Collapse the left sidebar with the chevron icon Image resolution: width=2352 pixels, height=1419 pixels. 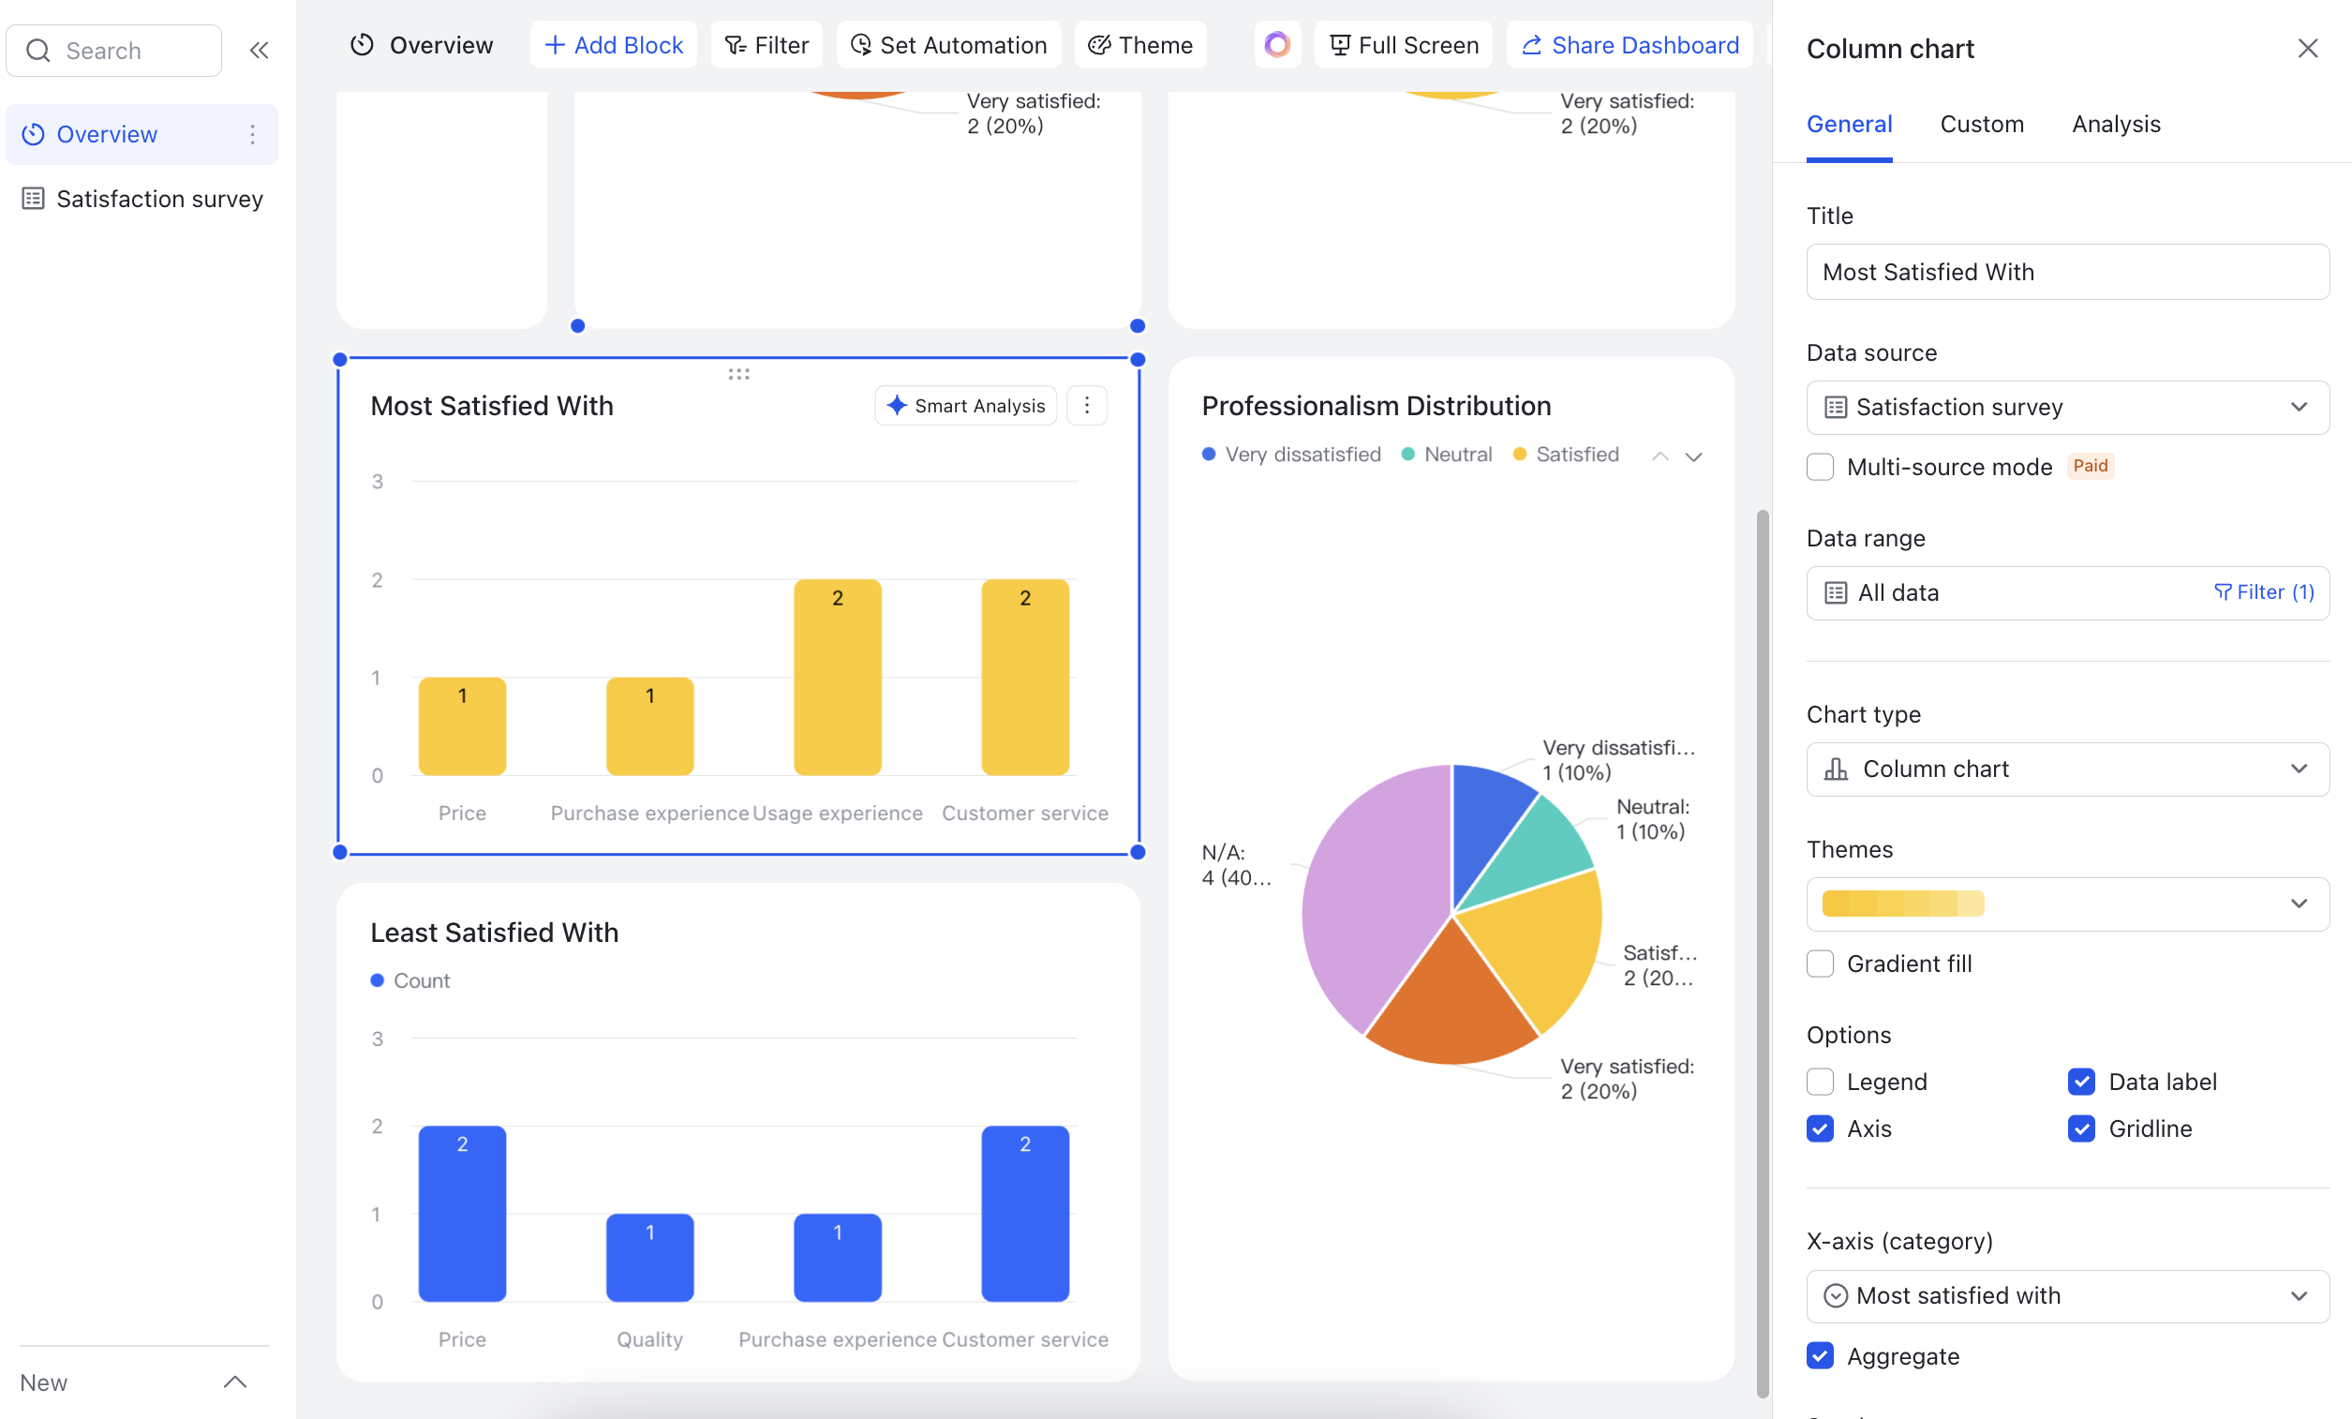point(259,51)
